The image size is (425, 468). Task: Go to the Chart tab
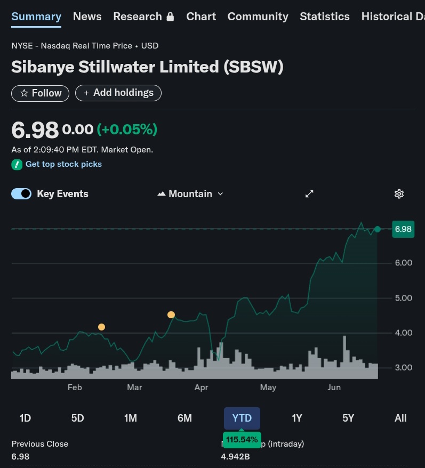click(x=201, y=17)
